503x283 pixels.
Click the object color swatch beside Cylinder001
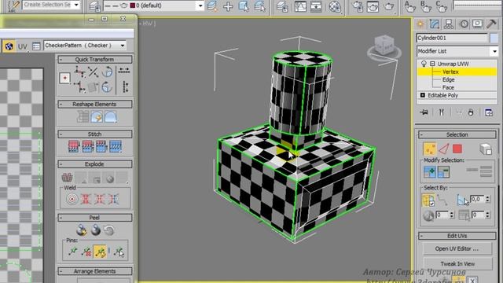click(494, 38)
